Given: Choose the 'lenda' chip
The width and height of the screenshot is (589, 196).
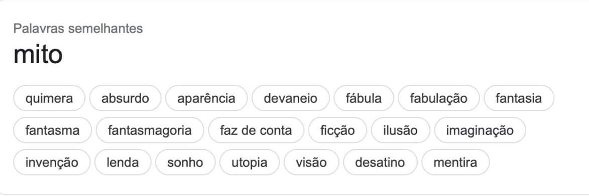Looking at the screenshot, I should click(x=123, y=162).
